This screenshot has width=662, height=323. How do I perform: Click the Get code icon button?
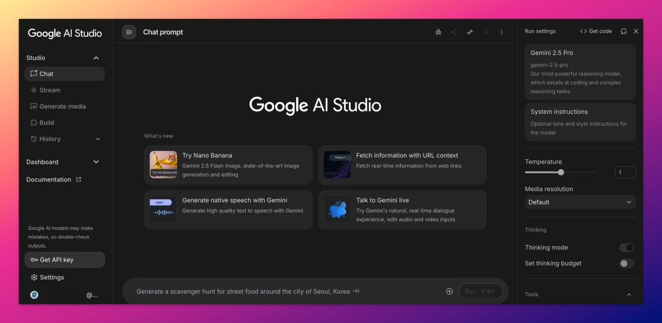596,31
